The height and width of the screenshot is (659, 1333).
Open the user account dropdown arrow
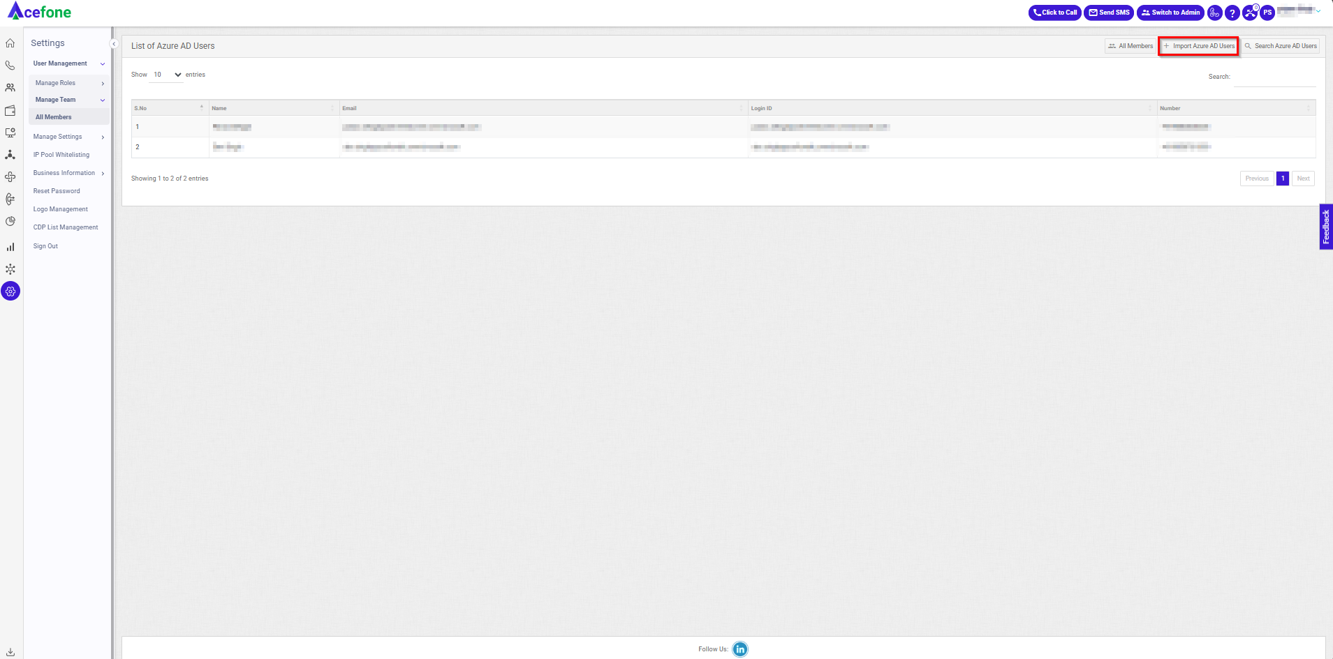click(1318, 11)
